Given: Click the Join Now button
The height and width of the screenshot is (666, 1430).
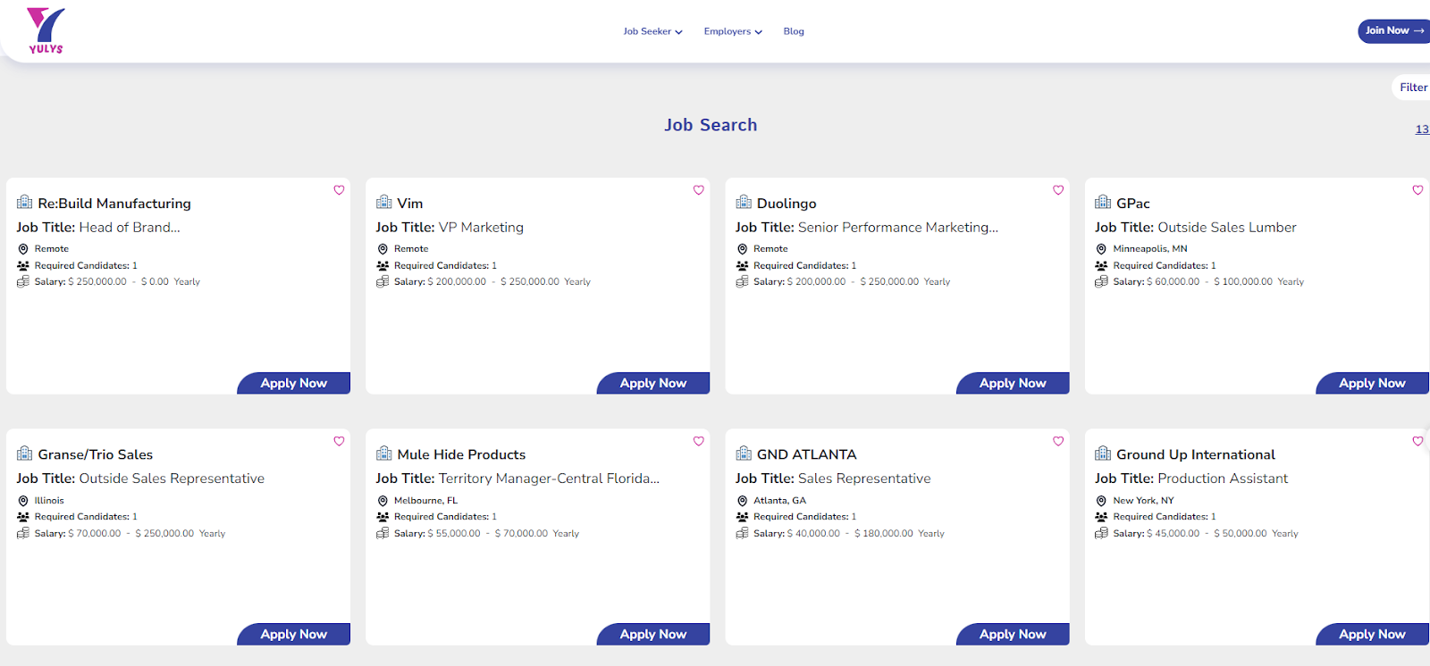Looking at the screenshot, I should click(x=1393, y=30).
